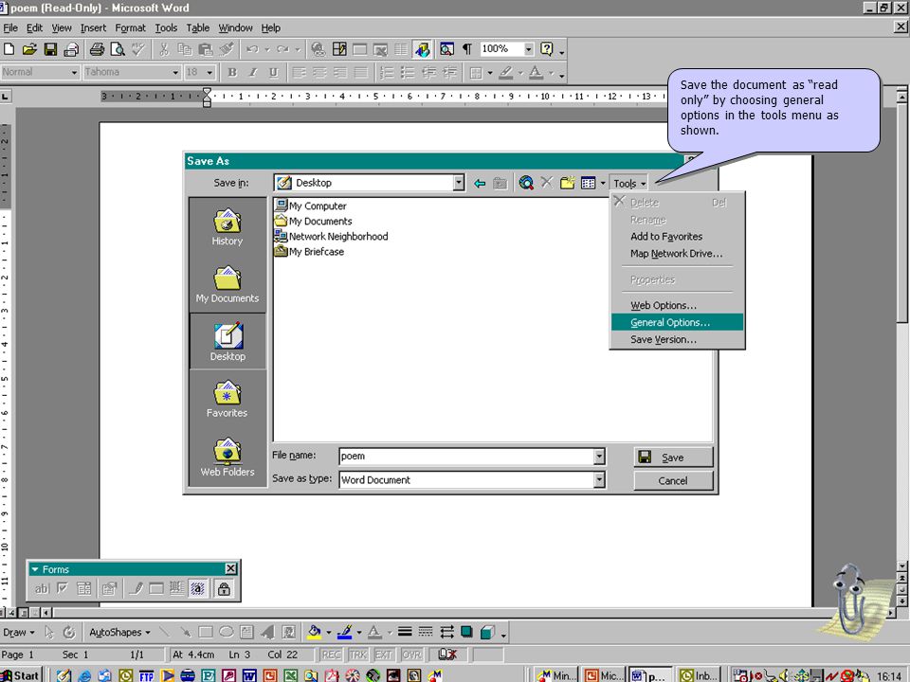Open the Microsoft Word Help icon

coord(547,49)
